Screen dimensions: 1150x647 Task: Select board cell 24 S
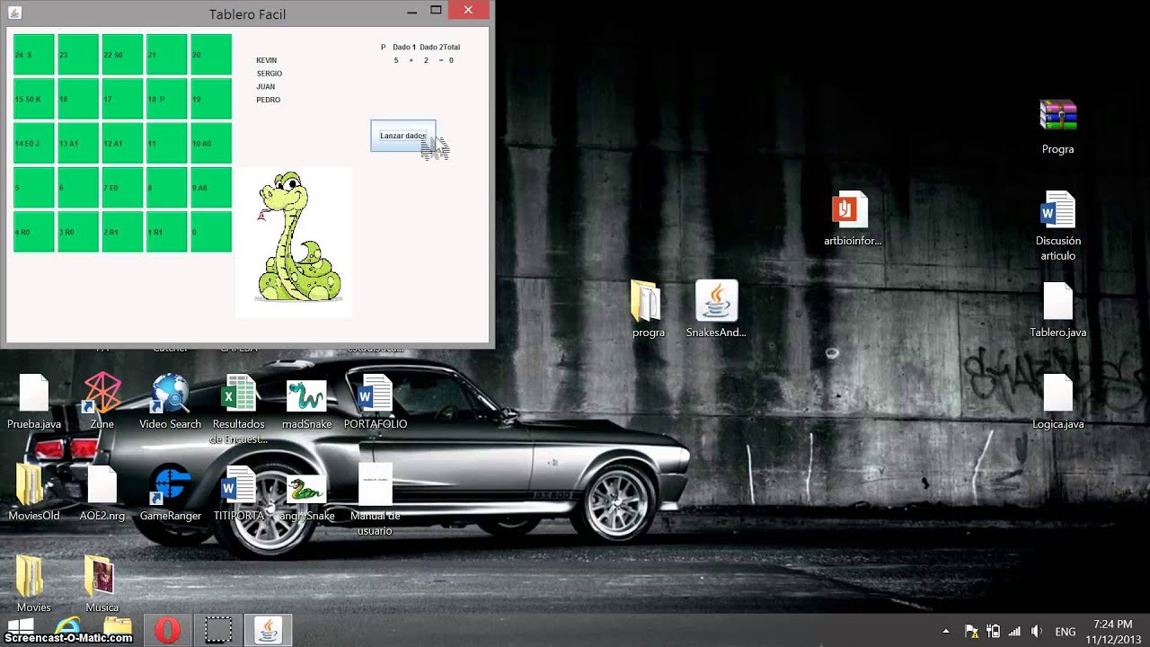click(34, 55)
